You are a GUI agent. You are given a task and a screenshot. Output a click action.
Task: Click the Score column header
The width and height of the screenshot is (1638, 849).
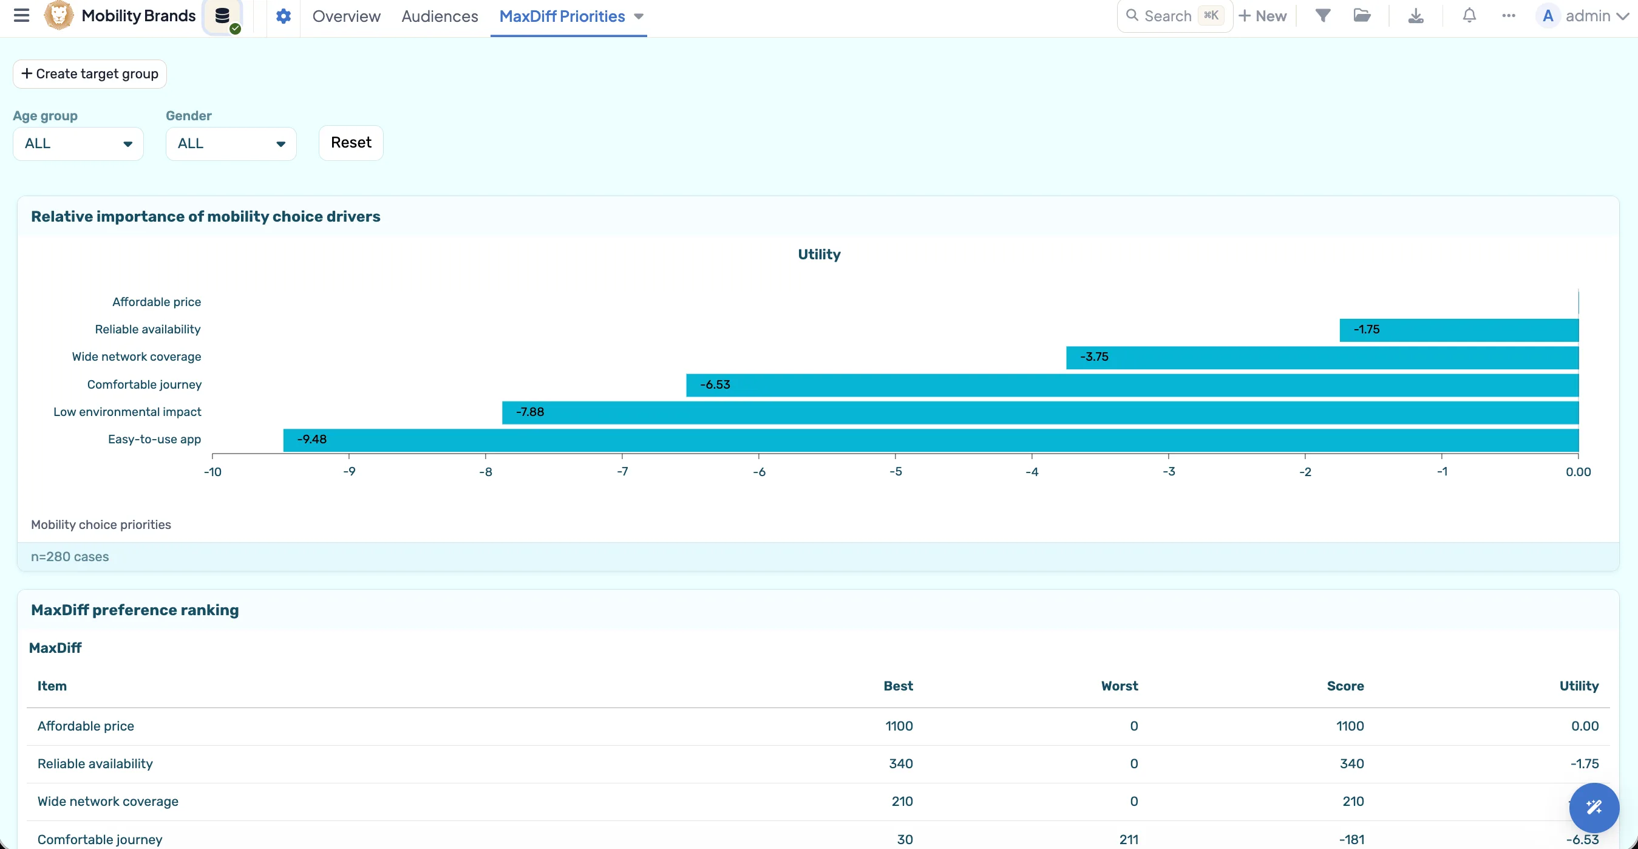(1345, 686)
